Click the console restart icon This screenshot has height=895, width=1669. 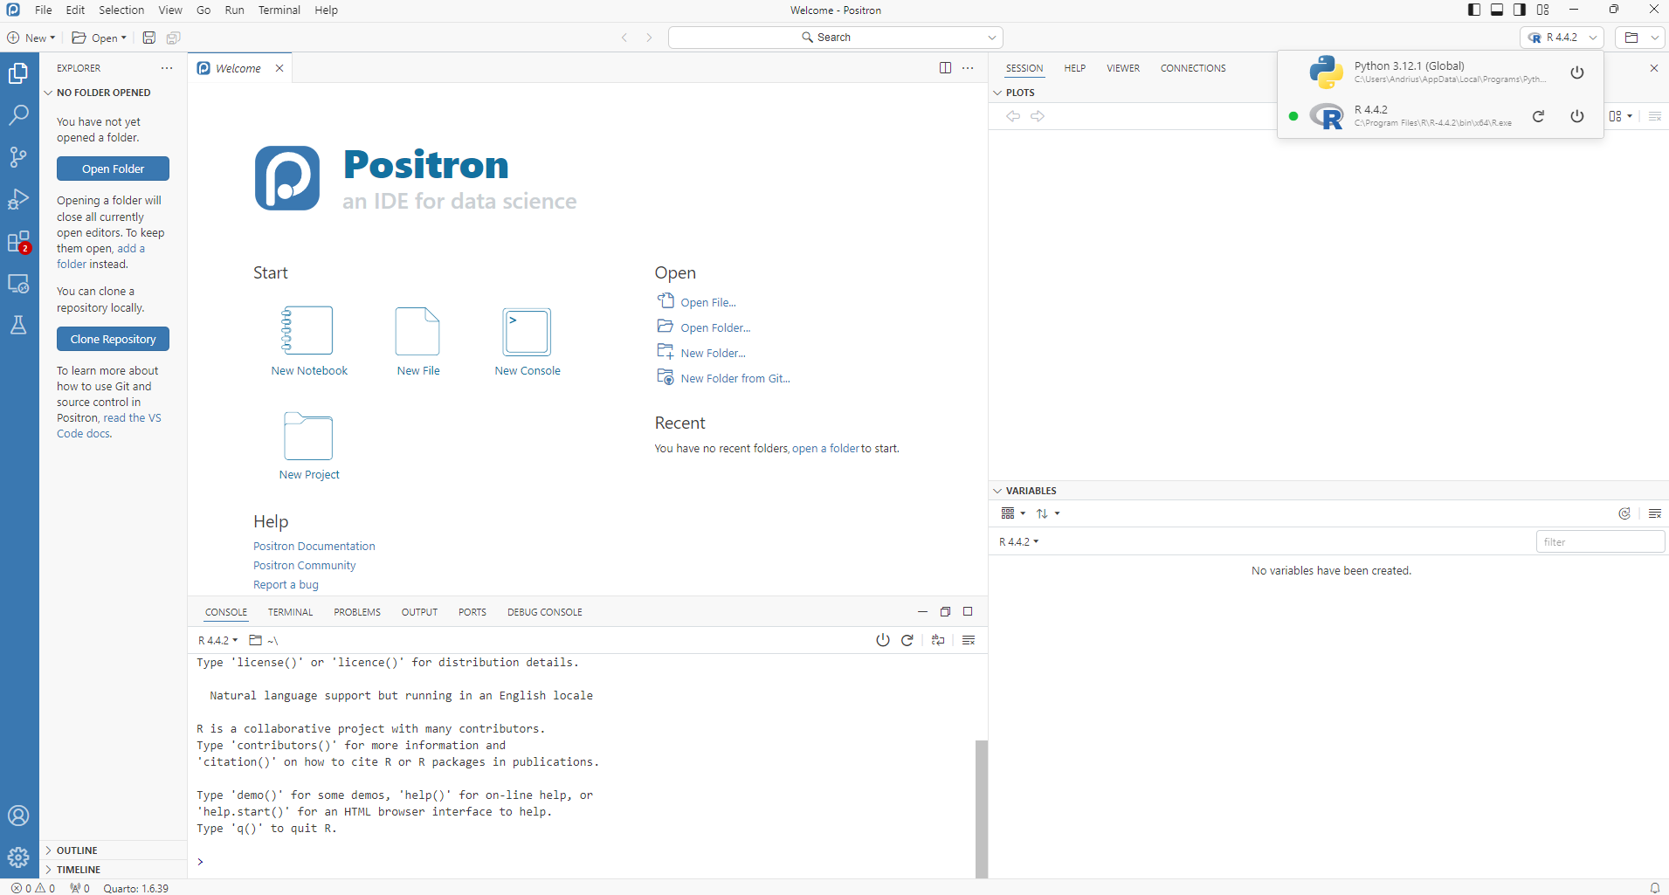coord(907,640)
